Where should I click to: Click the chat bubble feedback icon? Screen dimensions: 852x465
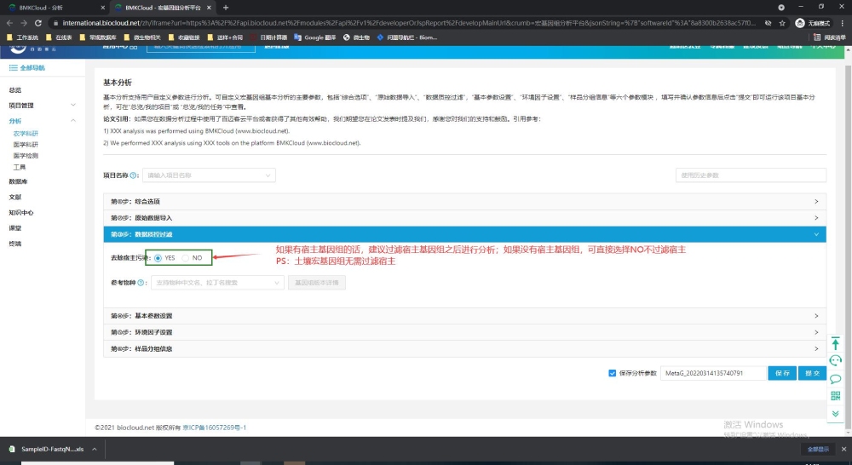(835, 379)
